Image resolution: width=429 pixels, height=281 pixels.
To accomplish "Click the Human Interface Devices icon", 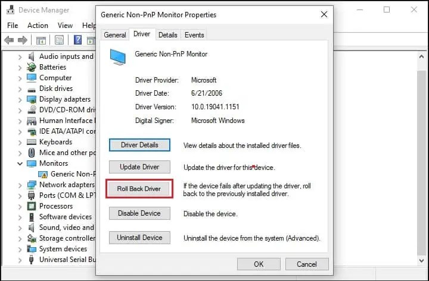I will pos(32,121).
